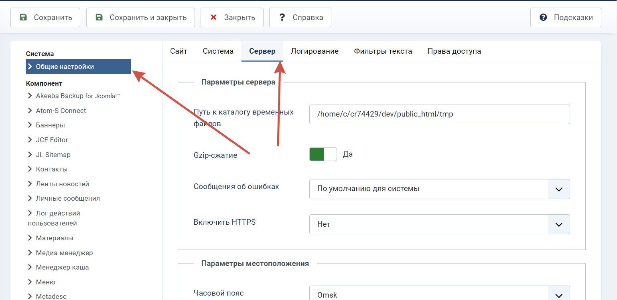The width and height of the screenshot is (617, 300).
Task: Click the chevron before Atom-S Connect
Action: click(x=30, y=111)
